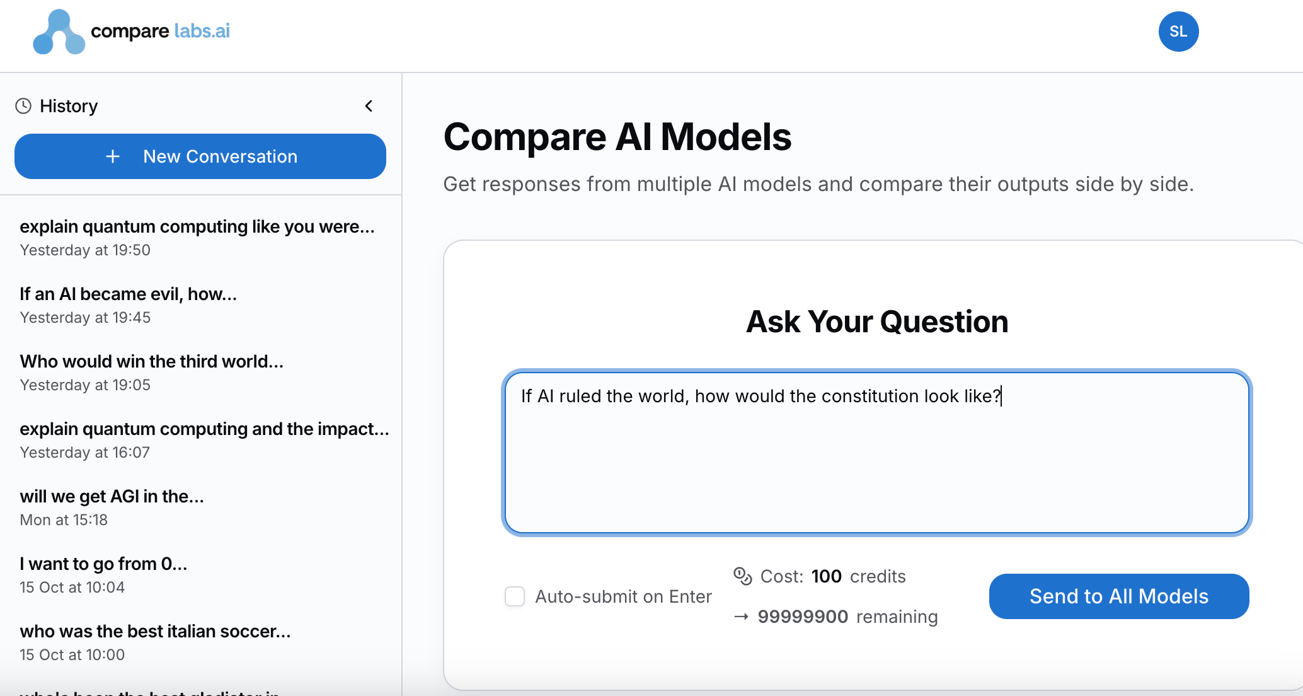Click the plus icon on New Conversation
This screenshot has height=696, width=1303.
point(112,156)
